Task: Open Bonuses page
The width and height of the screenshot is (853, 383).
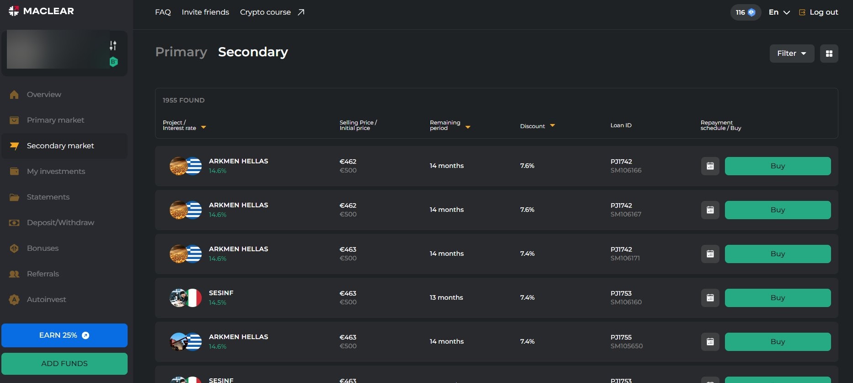Action: [x=64, y=248]
